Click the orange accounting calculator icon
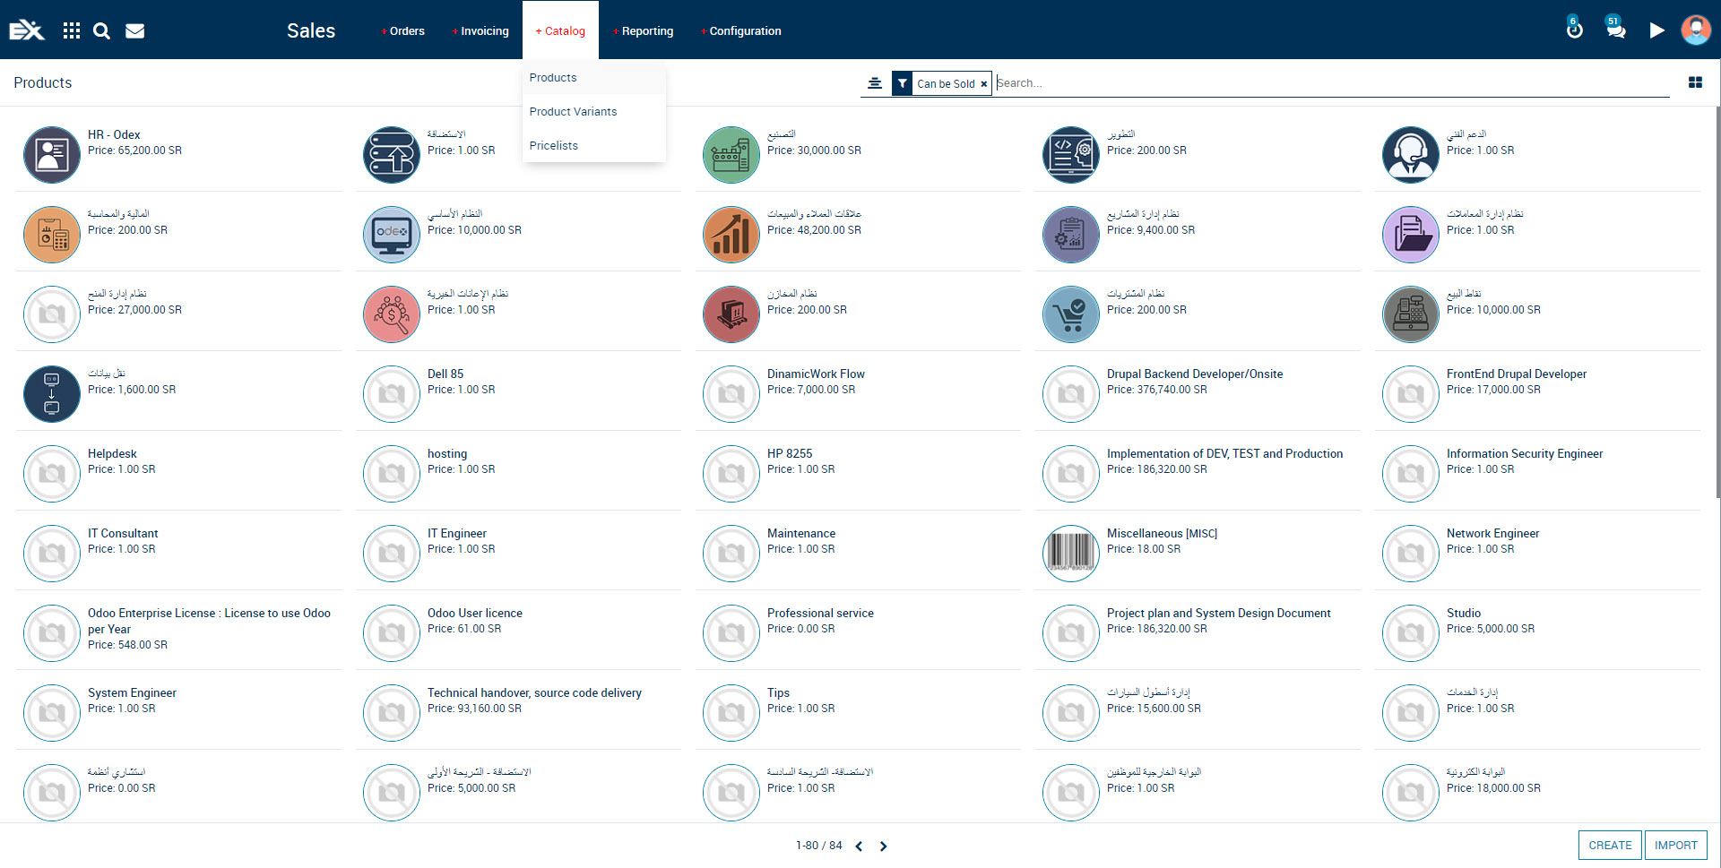 click(52, 235)
